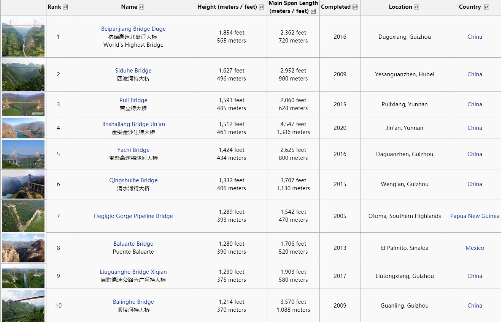Sort by Main Span Length icon

tap(313, 11)
